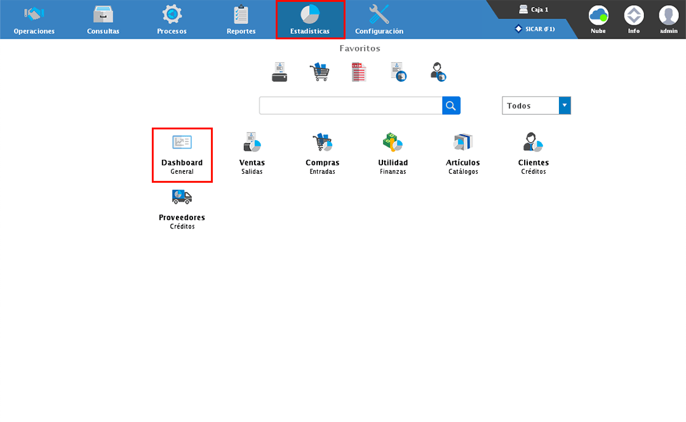Screen dimensions: 686x422
Task: Open Compras Entradas statistics
Action: (x=322, y=154)
